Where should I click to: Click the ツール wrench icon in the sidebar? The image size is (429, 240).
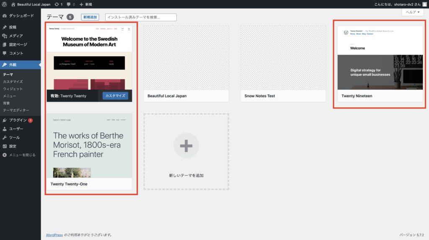coord(5,137)
